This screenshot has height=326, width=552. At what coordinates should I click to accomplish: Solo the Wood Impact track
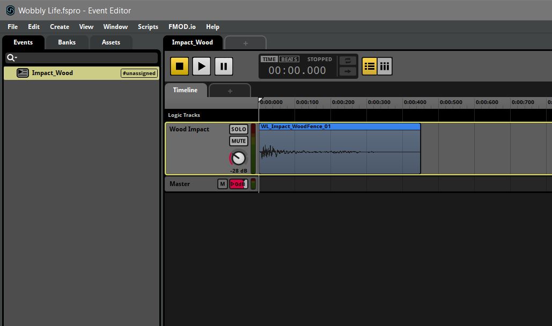pyautogui.click(x=239, y=129)
